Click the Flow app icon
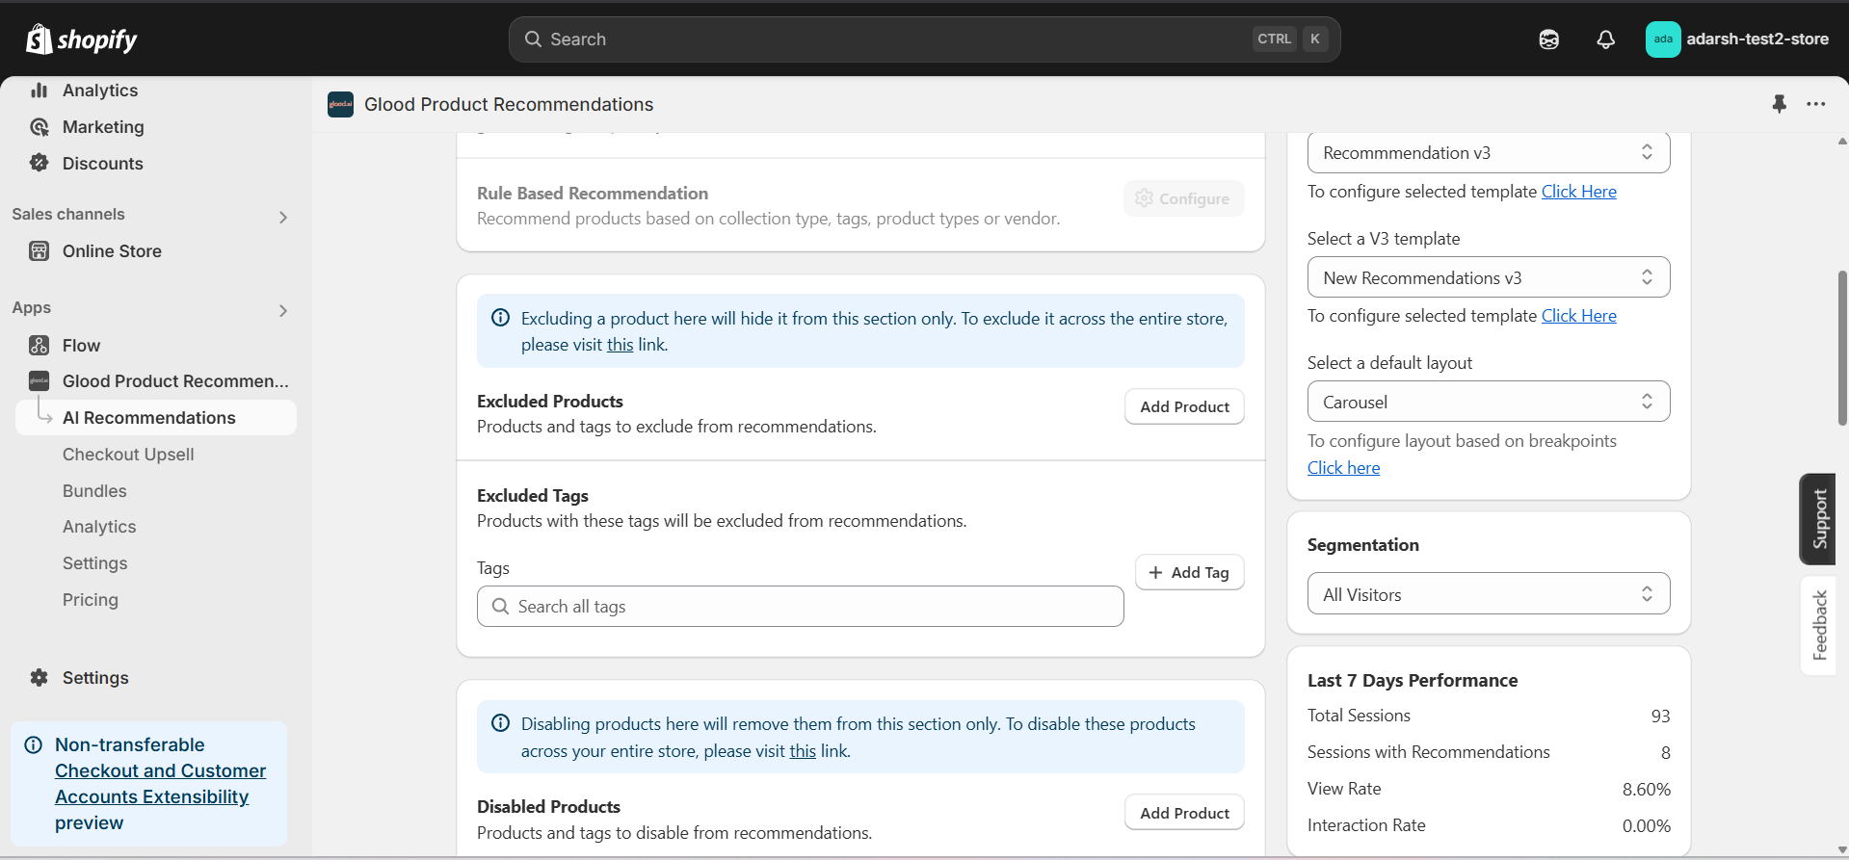Image resolution: width=1849 pixels, height=860 pixels. (x=40, y=345)
